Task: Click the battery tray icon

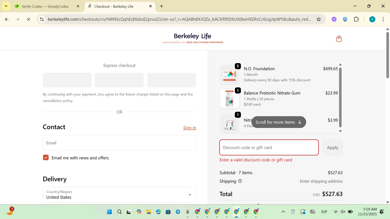Action: [x=350, y=212]
